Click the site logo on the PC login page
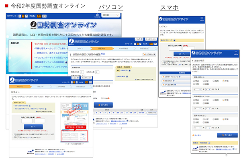Viewport: 241px width, 158px height. click(x=24, y=80)
